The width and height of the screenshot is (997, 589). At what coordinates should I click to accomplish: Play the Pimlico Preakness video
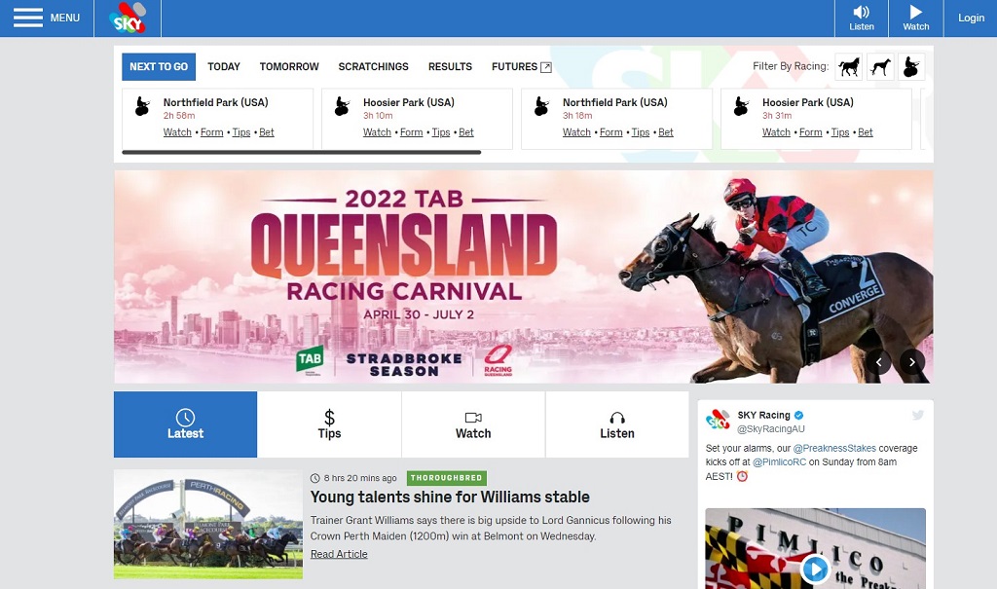[815, 569]
